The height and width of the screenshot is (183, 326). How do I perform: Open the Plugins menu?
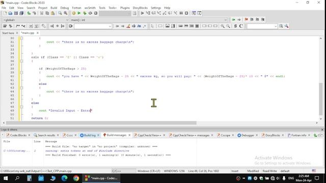125,8
